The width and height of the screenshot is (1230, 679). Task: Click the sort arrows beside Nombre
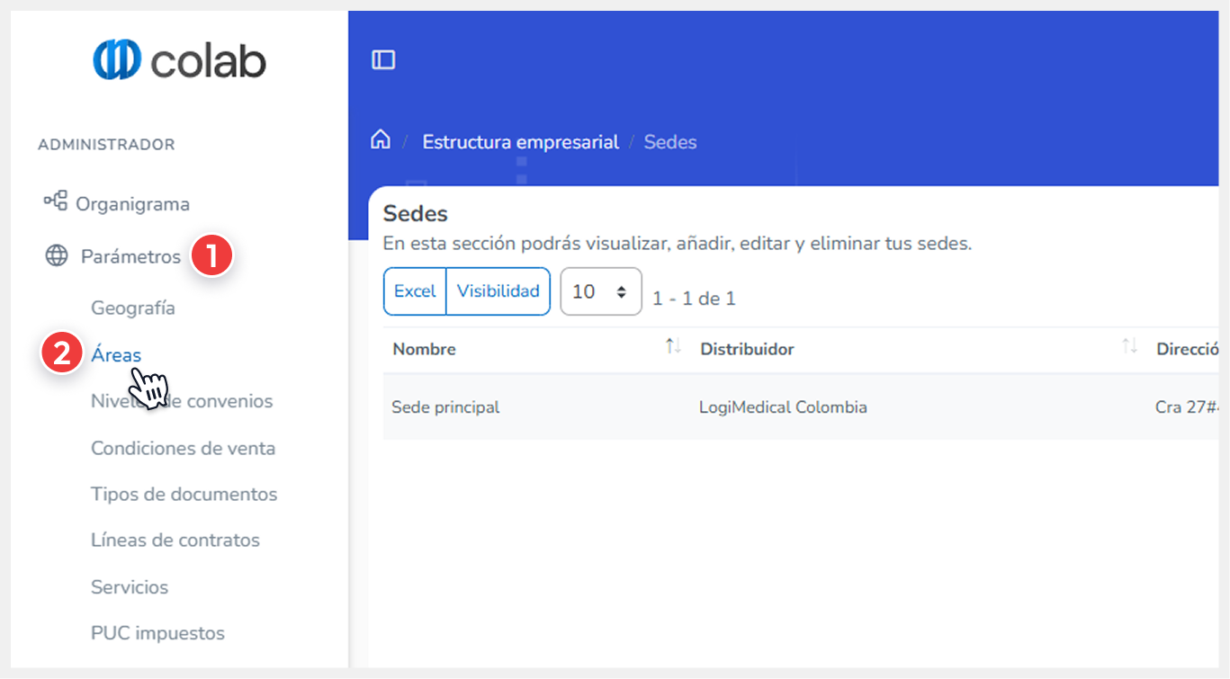[673, 345]
